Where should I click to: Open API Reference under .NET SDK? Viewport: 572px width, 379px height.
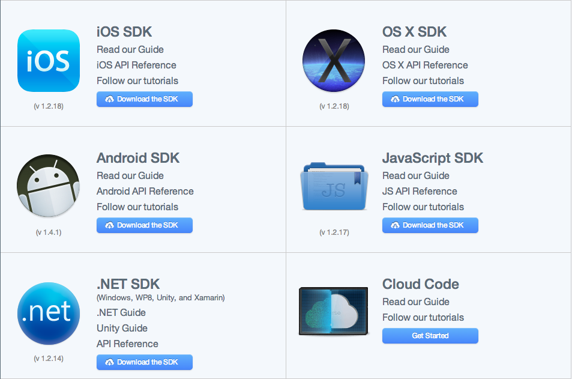pos(127,344)
